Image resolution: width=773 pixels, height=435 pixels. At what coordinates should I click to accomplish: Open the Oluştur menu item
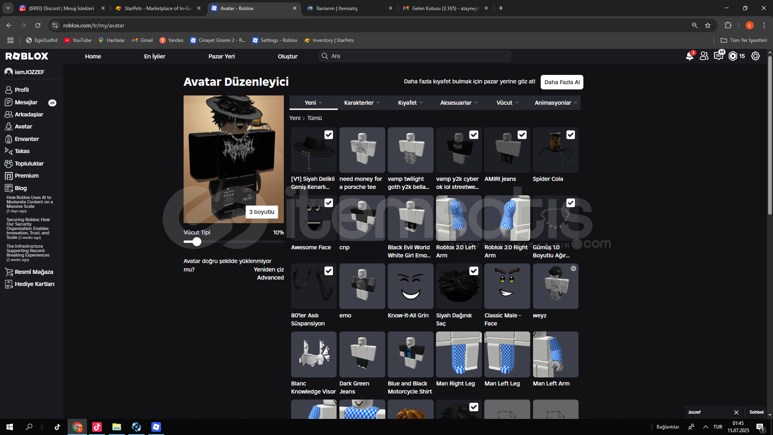[287, 56]
